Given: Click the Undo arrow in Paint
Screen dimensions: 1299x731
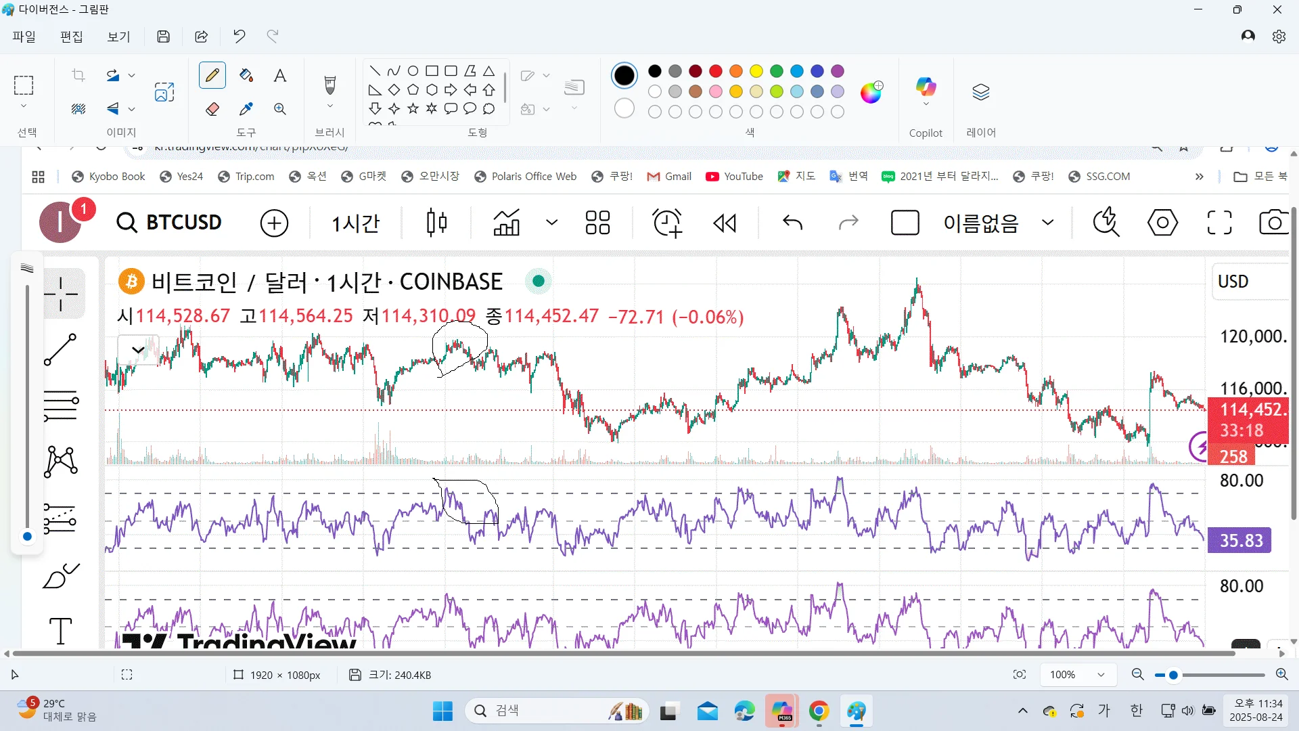Looking at the screenshot, I should (239, 37).
